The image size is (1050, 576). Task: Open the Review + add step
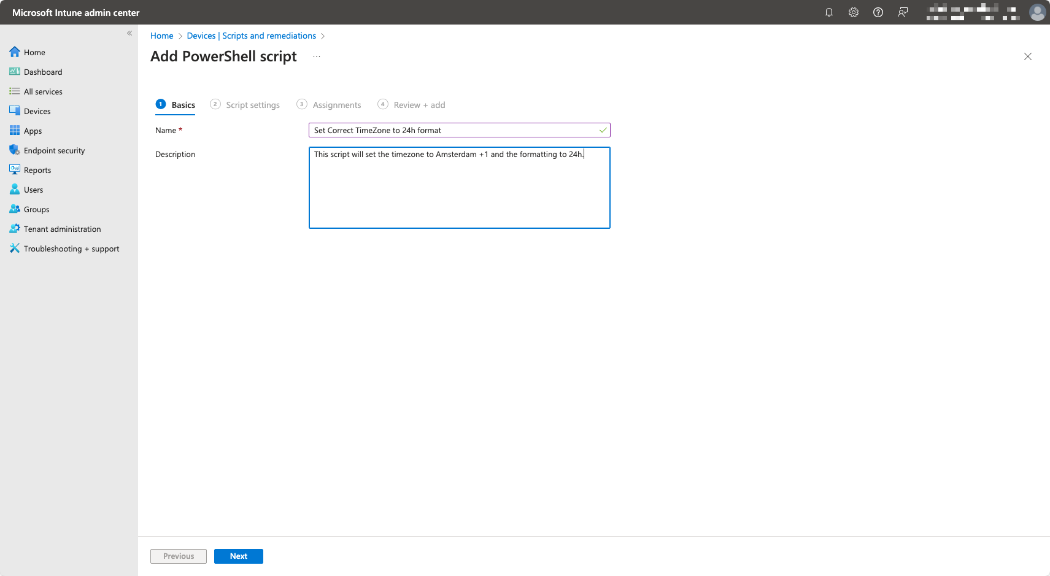coord(419,104)
